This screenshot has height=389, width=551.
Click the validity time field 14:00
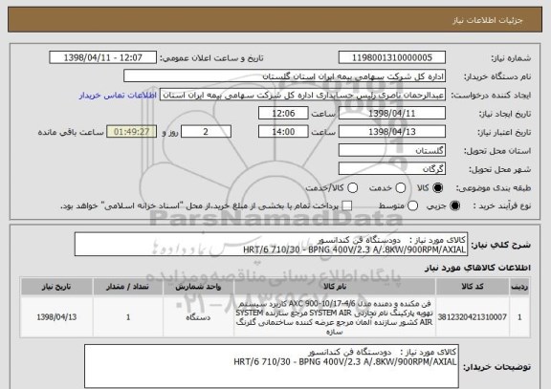coord(283,132)
